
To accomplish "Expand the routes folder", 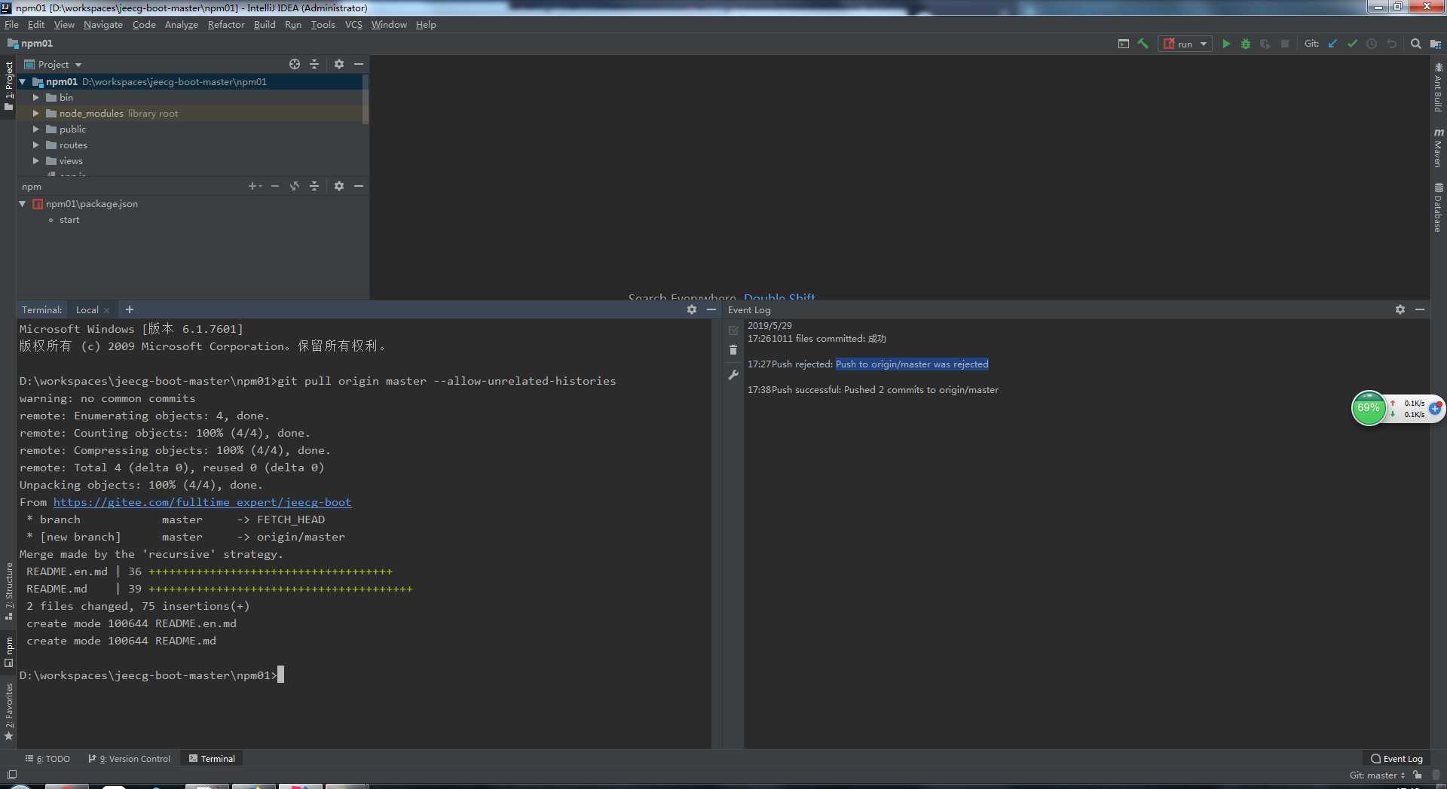I will (35, 145).
